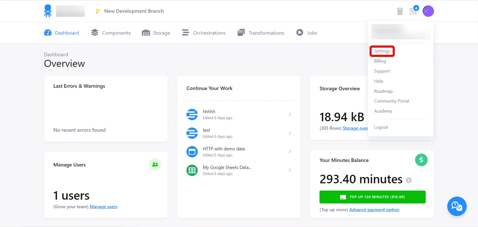Image resolution: width=478 pixels, height=227 pixels.
Task: Choose Support from the user menu
Action: tap(382, 71)
